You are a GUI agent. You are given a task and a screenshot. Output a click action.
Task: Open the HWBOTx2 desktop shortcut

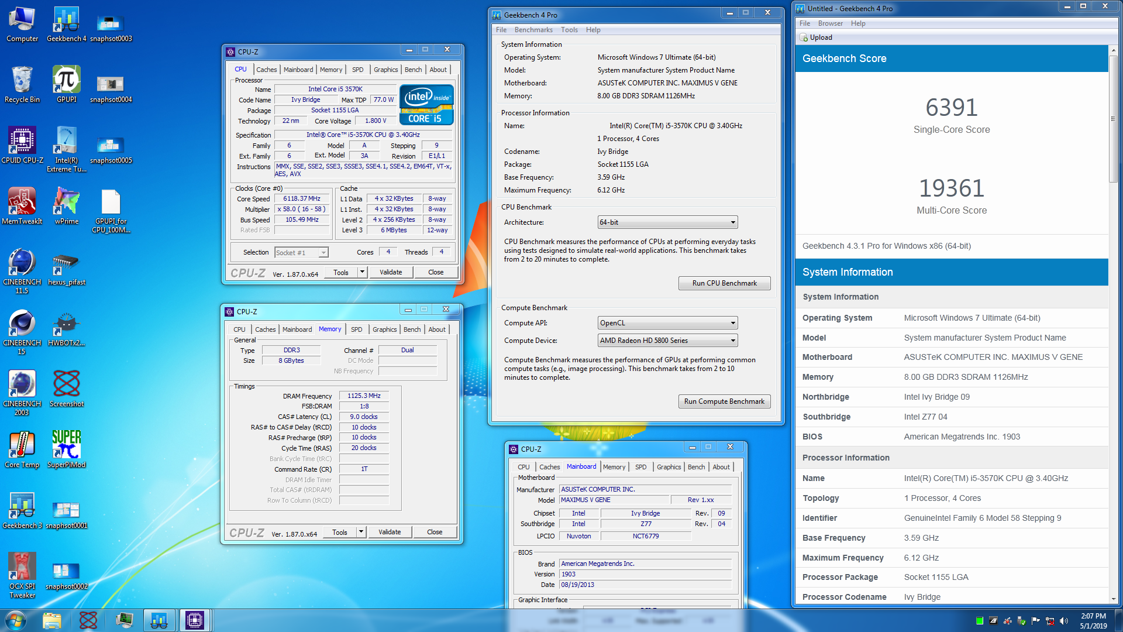tap(67, 329)
